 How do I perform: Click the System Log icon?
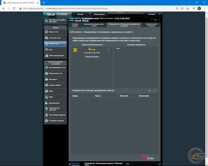(x=46, y=115)
